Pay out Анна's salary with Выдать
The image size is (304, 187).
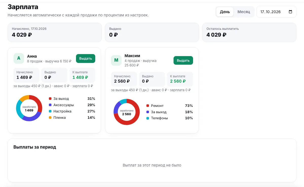click(86, 58)
